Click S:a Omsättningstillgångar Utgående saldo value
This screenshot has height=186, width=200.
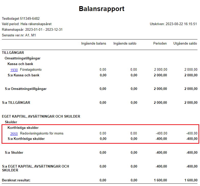[191, 89]
